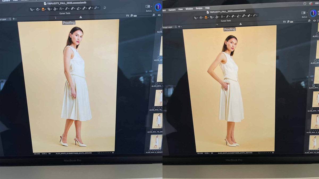This screenshot has width=319, height=179.
Task: Select the pencil Annotations tool on right laptop
Action: (x=254, y=15)
